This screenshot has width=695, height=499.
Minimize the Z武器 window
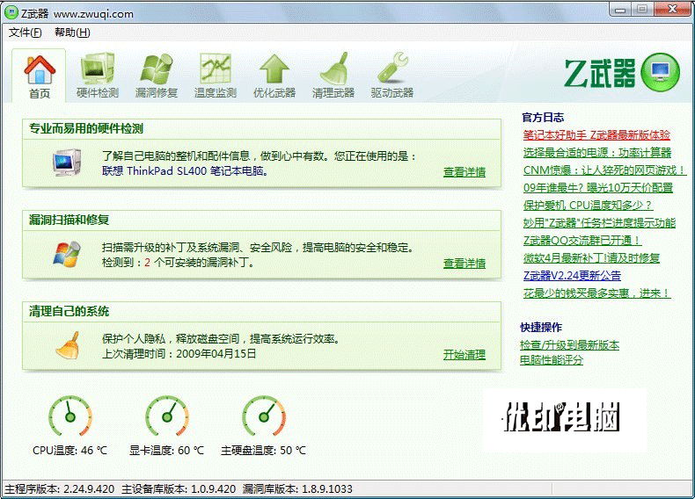click(x=620, y=10)
